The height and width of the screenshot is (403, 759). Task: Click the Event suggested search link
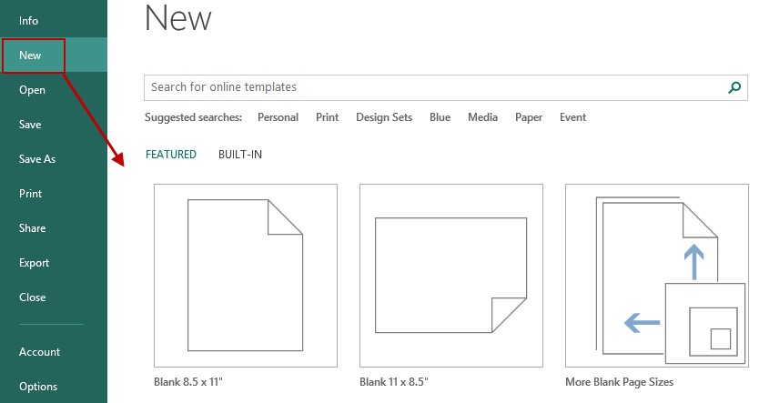click(x=572, y=117)
